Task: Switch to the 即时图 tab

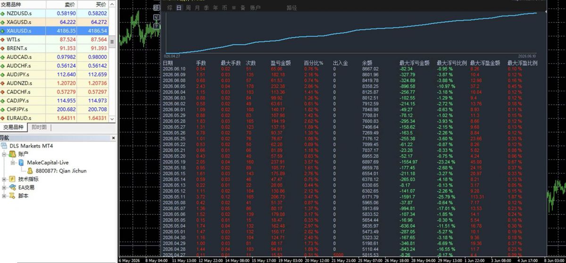Action: tap(39, 127)
